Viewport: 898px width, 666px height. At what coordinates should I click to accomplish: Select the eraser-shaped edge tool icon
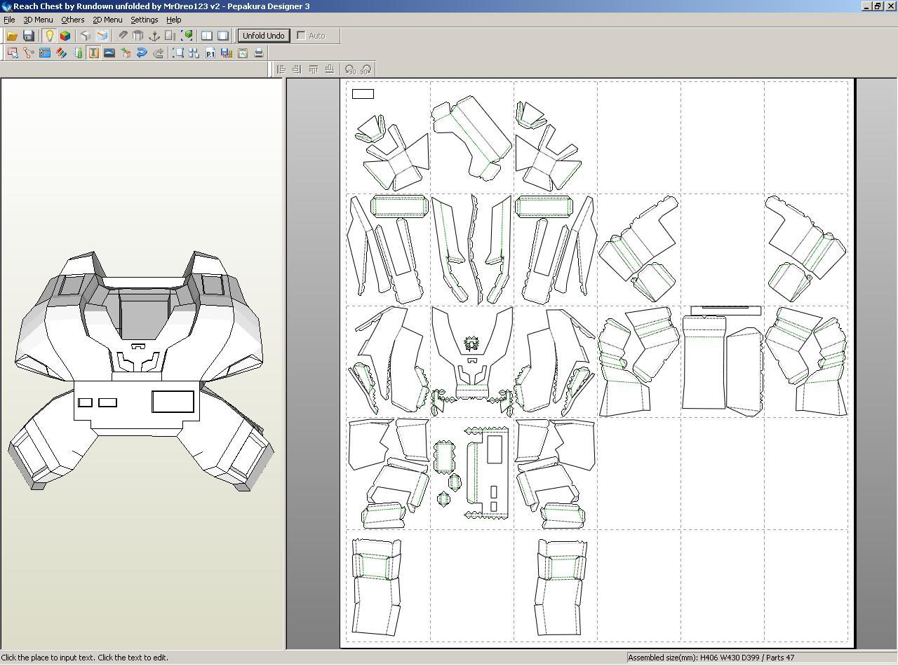pyautogui.click(x=122, y=36)
